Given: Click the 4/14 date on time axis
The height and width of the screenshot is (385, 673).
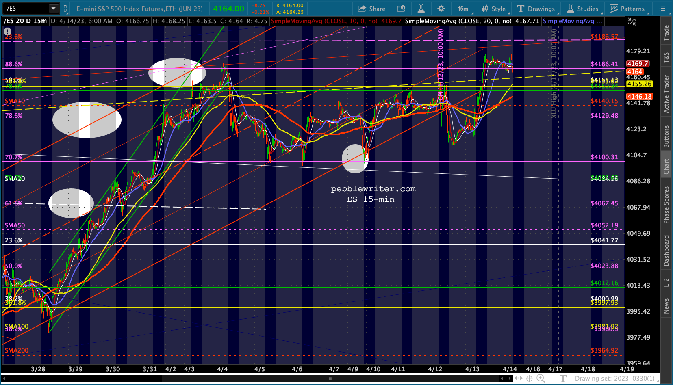Looking at the screenshot, I should tap(510, 369).
